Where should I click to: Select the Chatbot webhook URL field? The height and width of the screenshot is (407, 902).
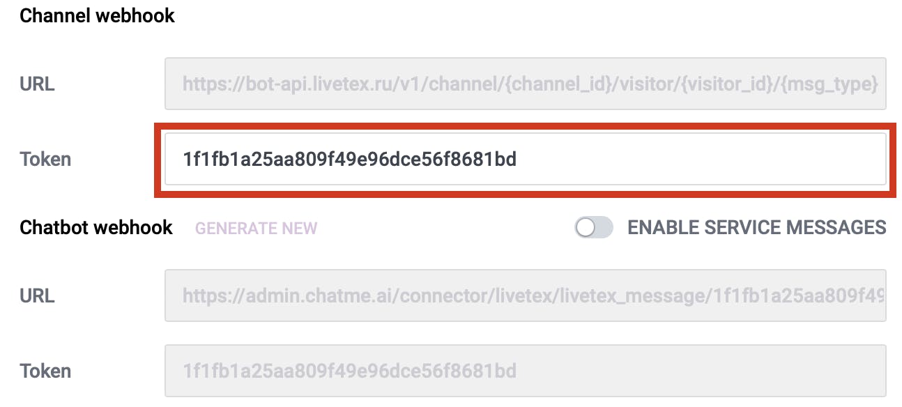point(525,295)
